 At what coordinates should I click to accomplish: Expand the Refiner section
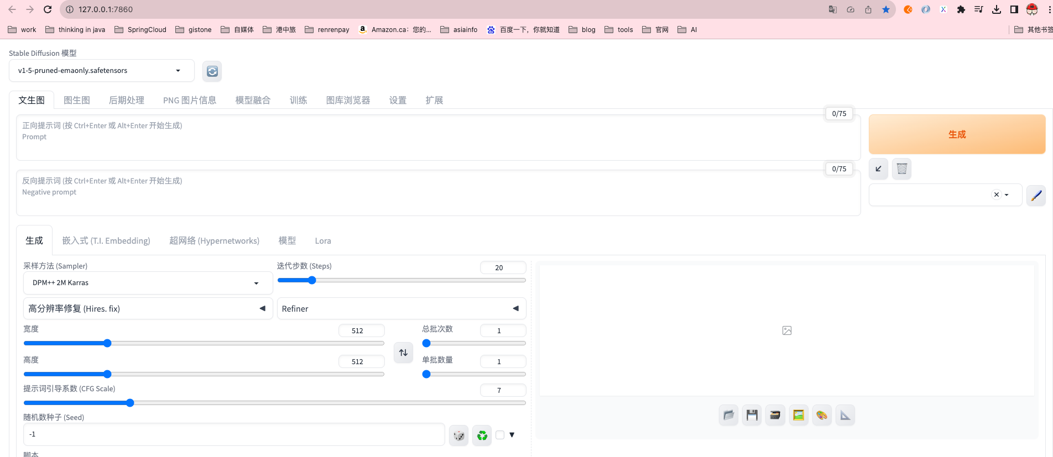402,308
